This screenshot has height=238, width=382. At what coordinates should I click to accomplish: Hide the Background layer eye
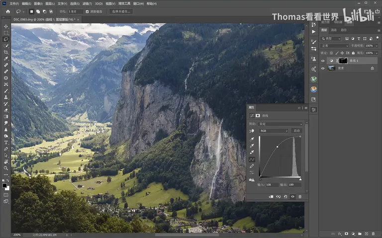pos(323,68)
